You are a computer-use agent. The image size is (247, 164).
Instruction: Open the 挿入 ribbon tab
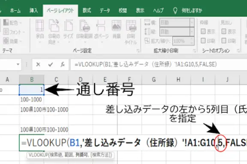point(34,11)
